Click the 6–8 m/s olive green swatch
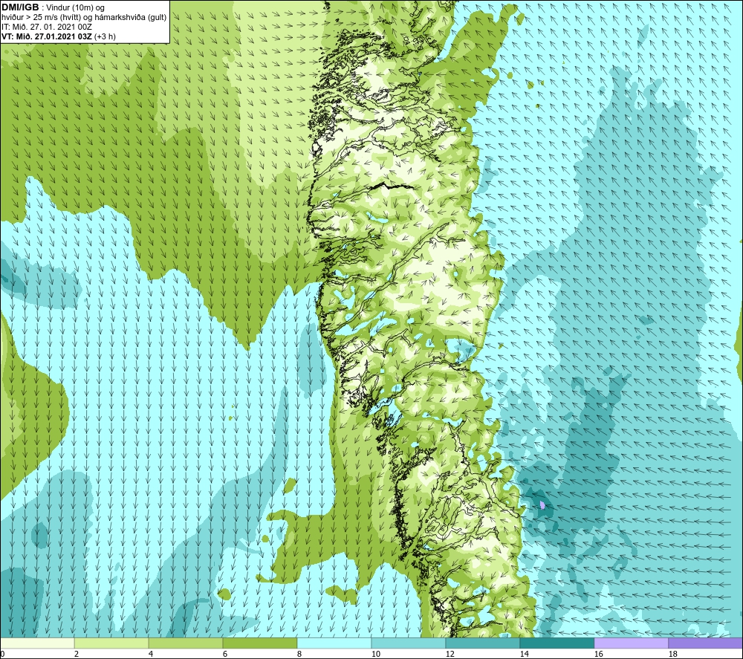743x659 pixels. 259,643
